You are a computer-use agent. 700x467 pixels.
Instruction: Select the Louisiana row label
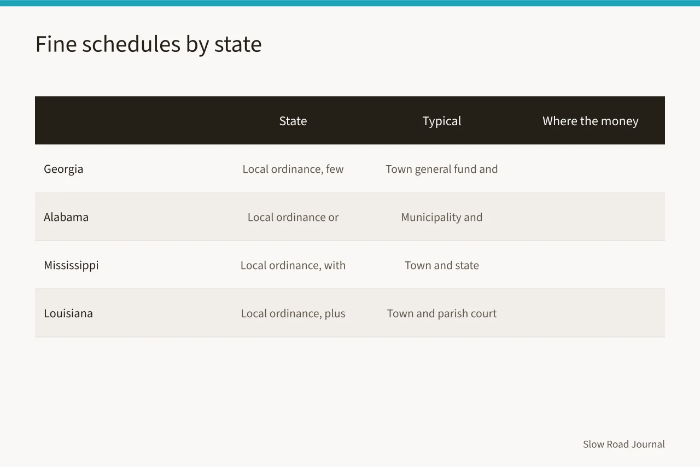pos(68,313)
